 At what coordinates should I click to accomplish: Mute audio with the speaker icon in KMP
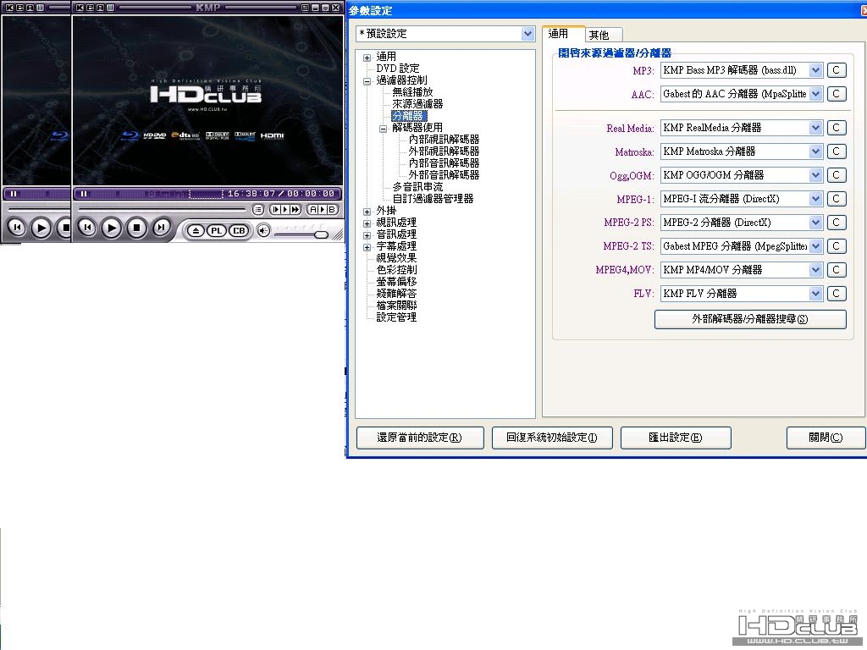[x=264, y=230]
